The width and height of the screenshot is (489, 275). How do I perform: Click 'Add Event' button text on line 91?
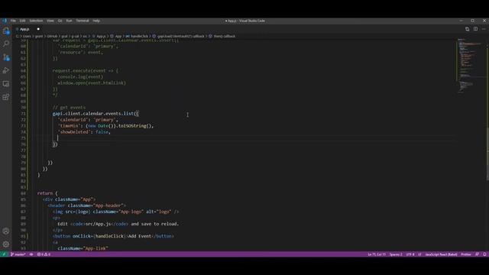(140, 236)
